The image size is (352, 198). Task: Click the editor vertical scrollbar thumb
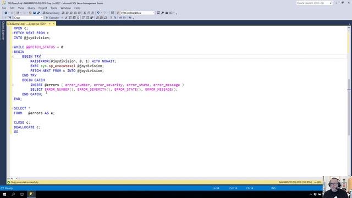(x=349, y=107)
